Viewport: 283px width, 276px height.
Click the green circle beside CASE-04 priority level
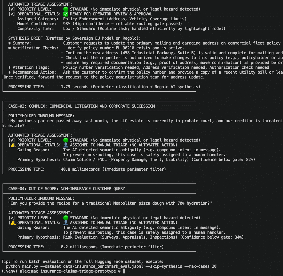click(x=66, y=217)
